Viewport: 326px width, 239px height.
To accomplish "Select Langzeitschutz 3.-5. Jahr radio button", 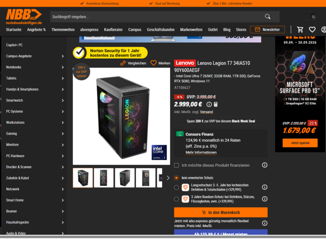I will (x=177, y=188).
